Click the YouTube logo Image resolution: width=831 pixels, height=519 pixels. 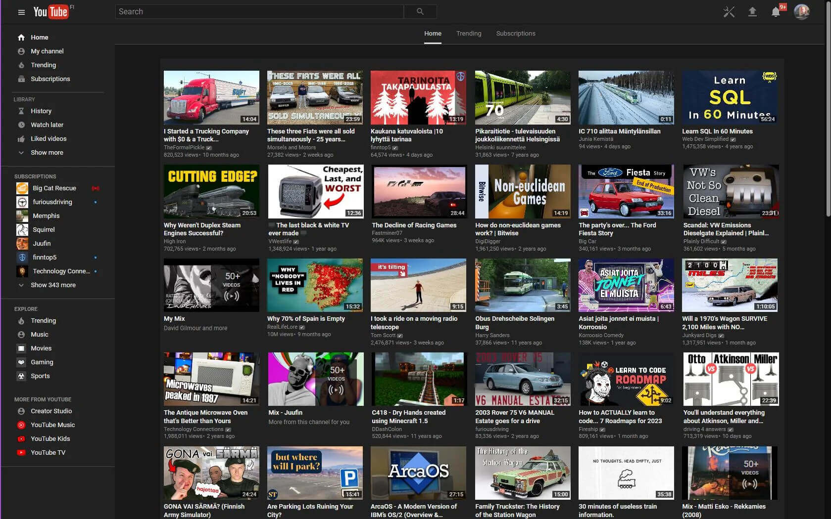[x=50, y=12]
